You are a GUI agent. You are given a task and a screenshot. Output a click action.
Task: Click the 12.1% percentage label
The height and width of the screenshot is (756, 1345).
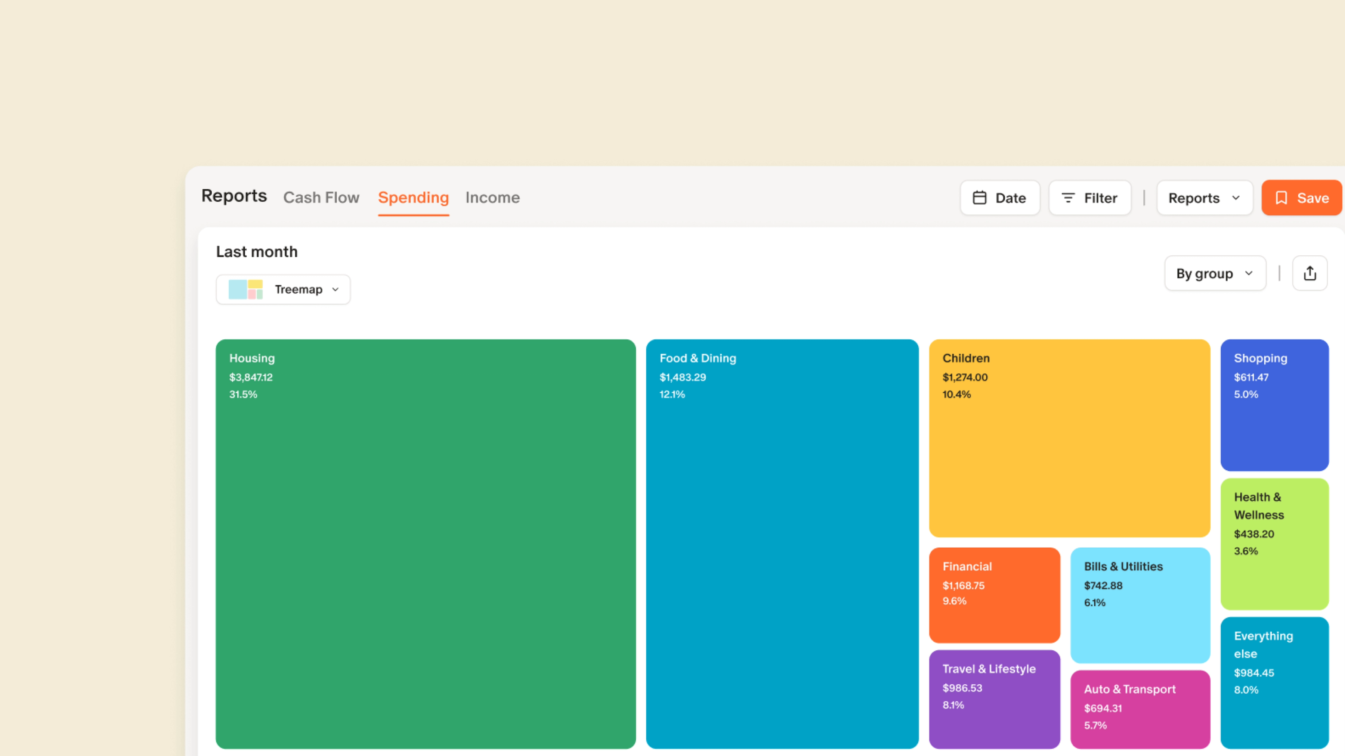[672, 395]
